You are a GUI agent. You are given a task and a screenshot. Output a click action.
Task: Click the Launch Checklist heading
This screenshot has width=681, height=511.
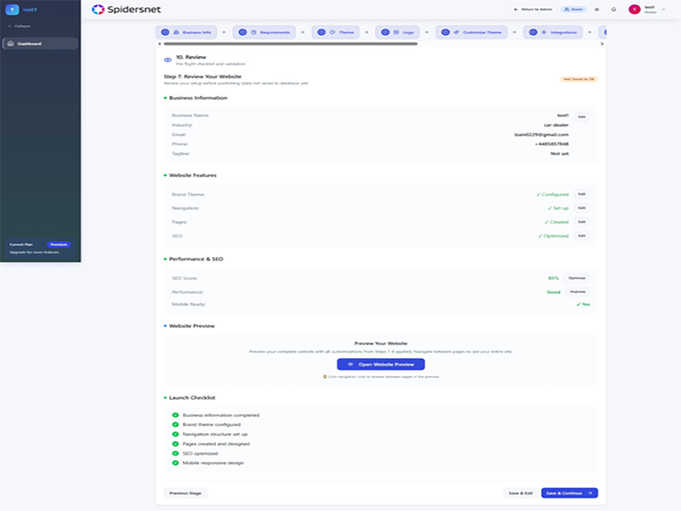click(x=192, y=398)
